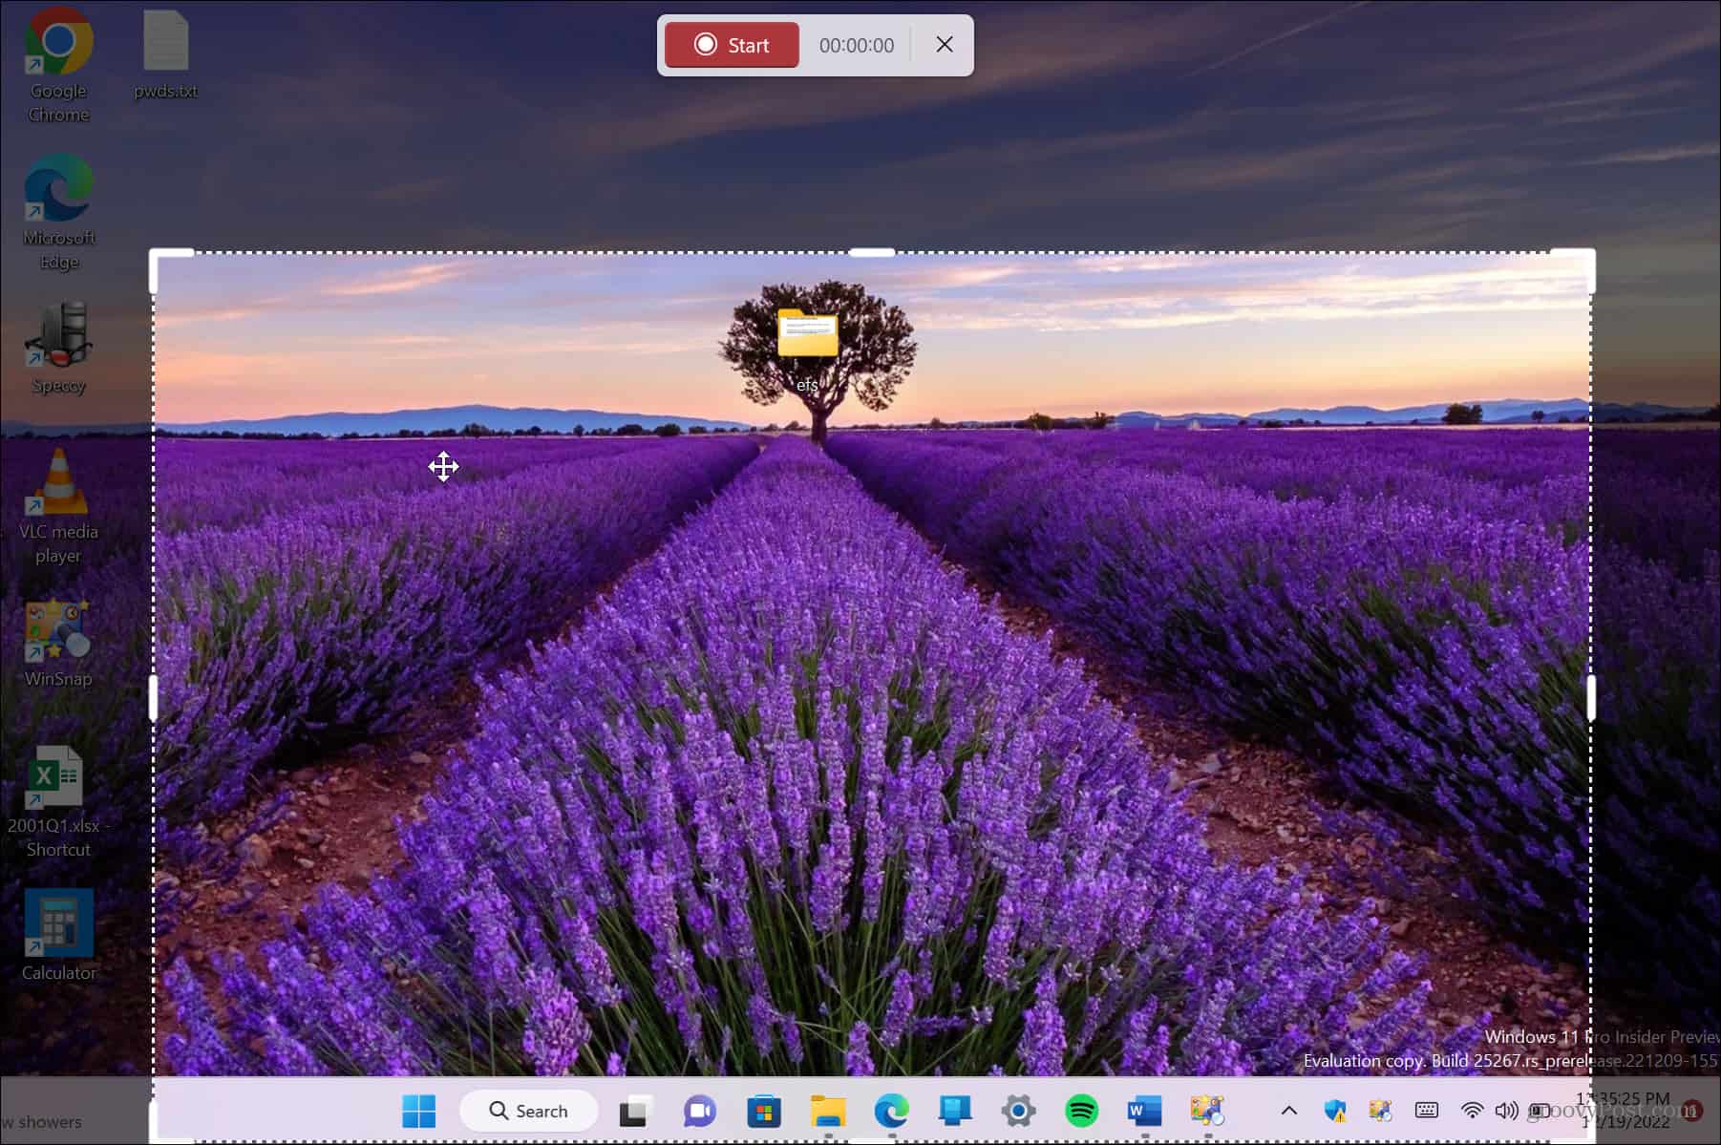Open the Windows Start menu
This screenshot has height=1145, width=1721.
[x=419, y=1111]
